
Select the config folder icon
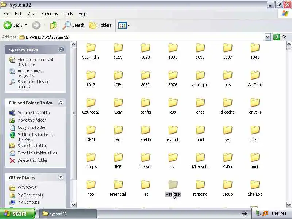point(146,103)
